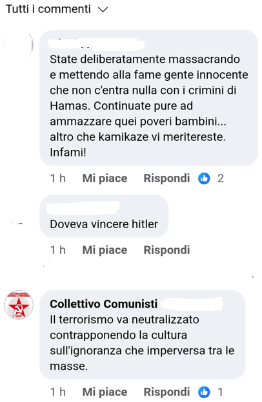View the reaction count 2 on first comment
The width and height of the screenshot is (262, 402).
[221, 178]
